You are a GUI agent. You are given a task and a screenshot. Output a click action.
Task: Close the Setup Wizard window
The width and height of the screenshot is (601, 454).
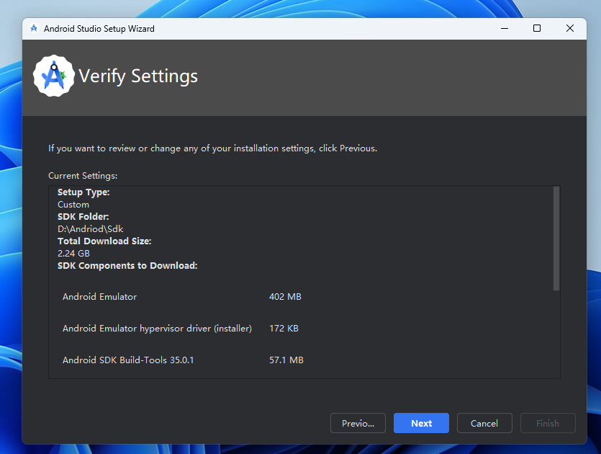569,28
